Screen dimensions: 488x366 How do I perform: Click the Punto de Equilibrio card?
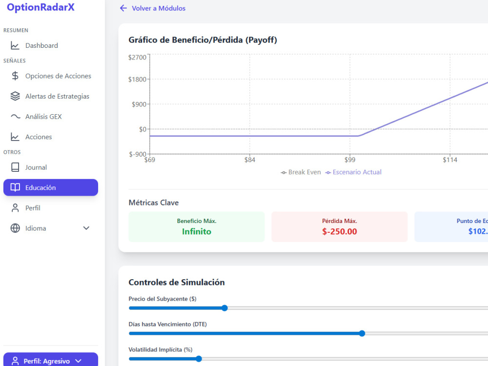click(451, 227)
